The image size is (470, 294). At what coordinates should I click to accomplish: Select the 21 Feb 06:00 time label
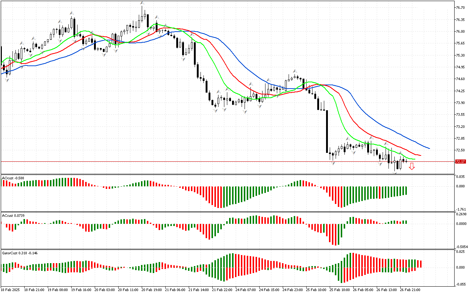[x=175, y=290]
